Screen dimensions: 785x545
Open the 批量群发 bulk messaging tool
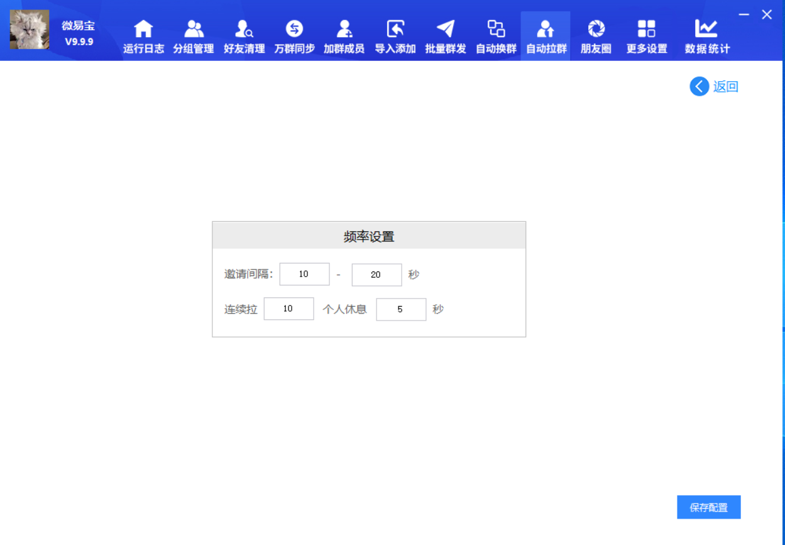pos(445,35)
